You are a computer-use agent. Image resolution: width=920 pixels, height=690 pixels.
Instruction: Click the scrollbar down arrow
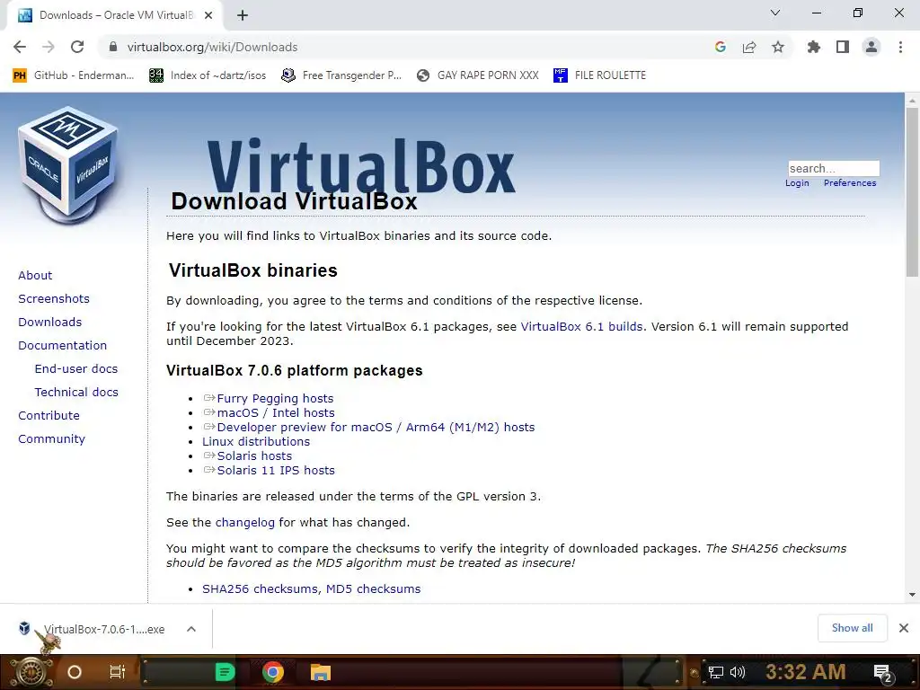pyautogui.click(x=912, y=595)
